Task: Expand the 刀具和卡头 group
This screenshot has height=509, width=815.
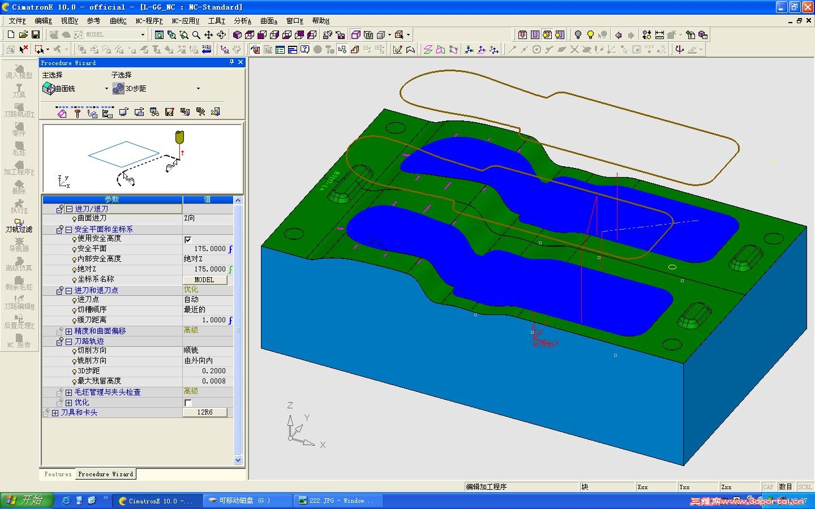Action: click(55, 413)
